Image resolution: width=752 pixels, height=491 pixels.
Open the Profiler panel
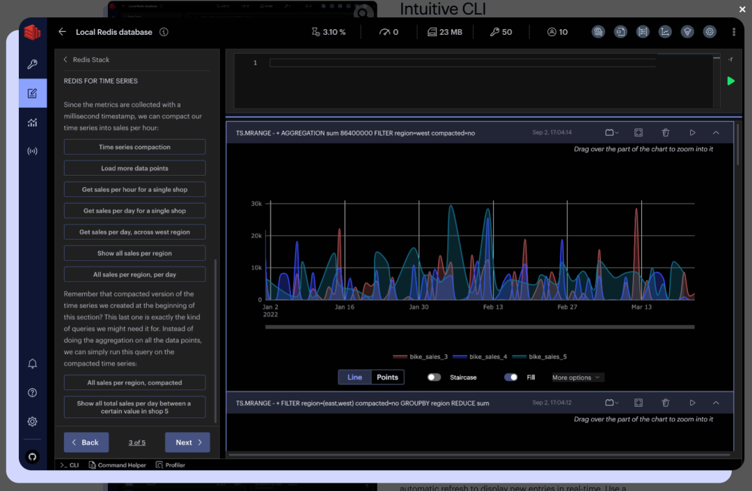(171, 465)
